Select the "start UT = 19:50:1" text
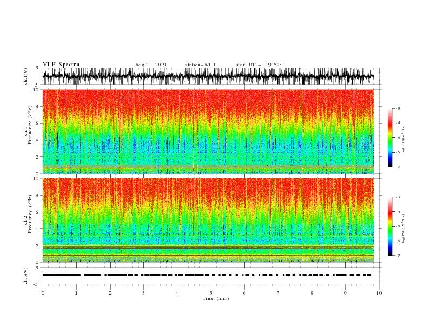The height and width of the screenshot is (329, 427). click(x=260, y=65)
